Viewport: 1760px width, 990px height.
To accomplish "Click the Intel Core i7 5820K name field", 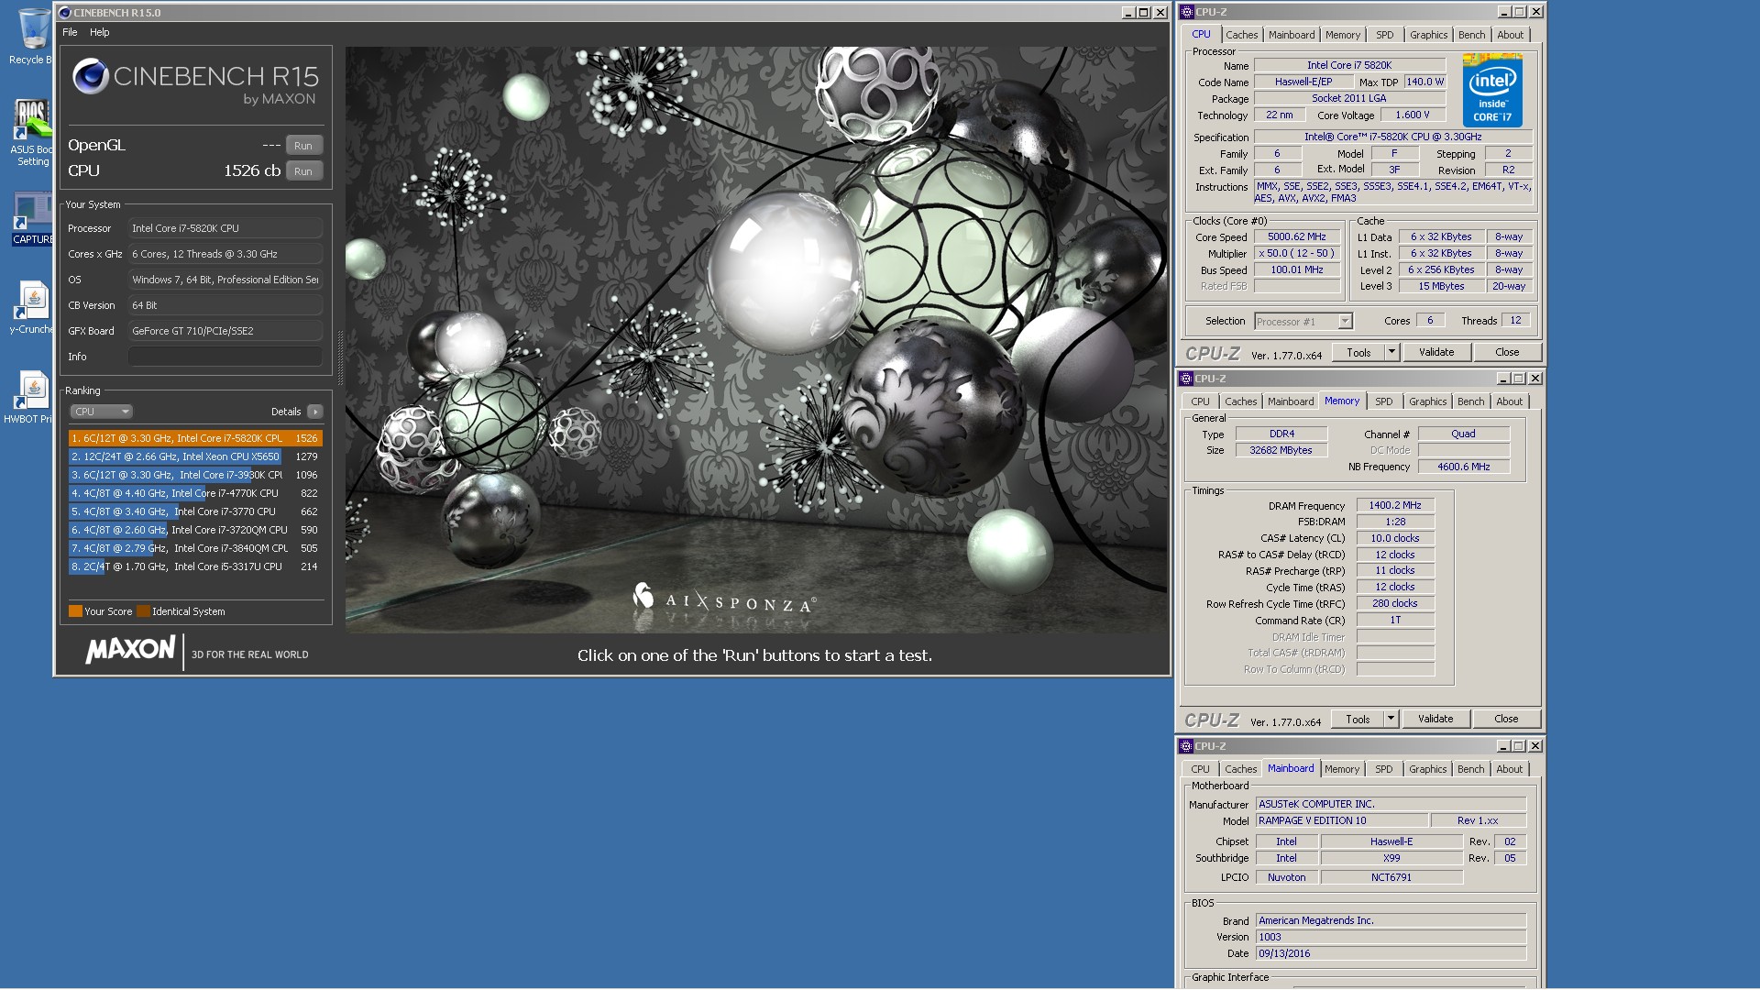I will tap(1349, 65).
